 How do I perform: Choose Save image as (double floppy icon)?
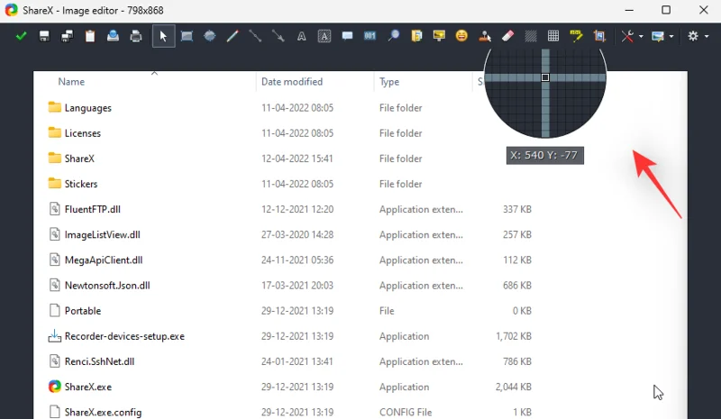pyautogui.click(x=67, y=36)
